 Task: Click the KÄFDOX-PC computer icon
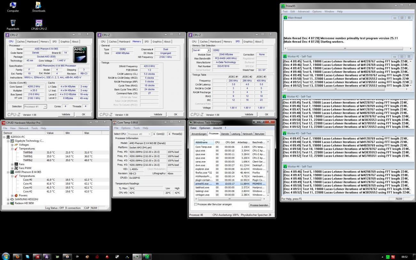click(x=8, y=137)
